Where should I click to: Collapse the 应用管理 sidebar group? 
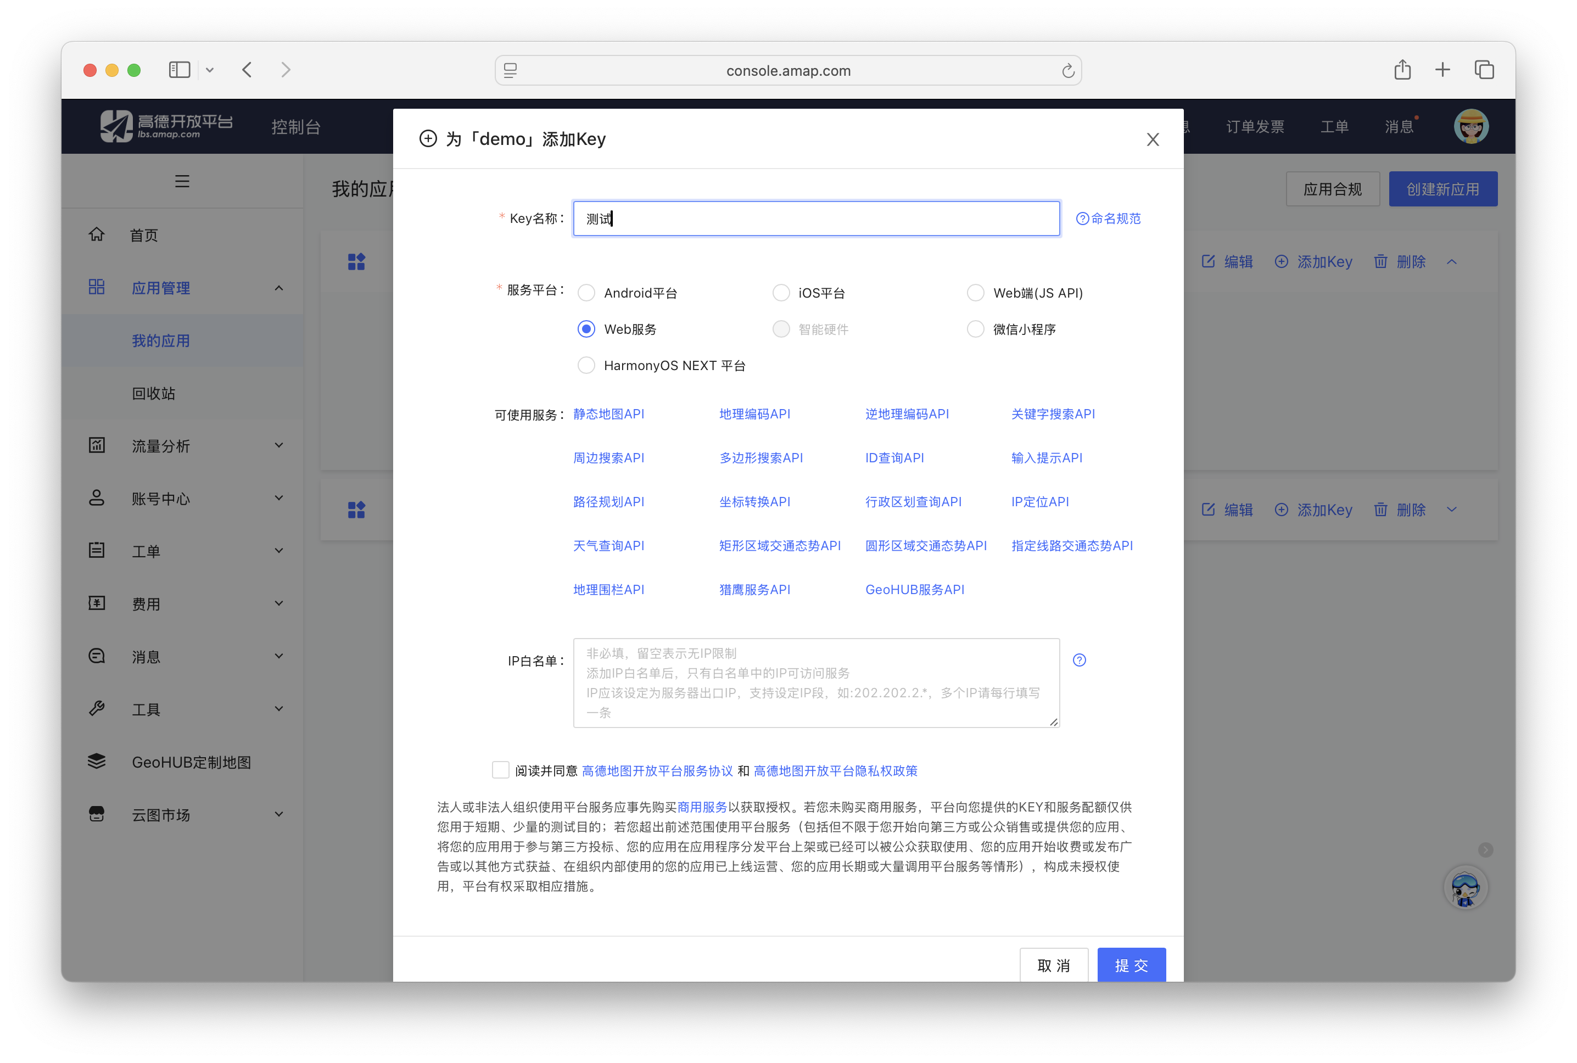(278, 288)
